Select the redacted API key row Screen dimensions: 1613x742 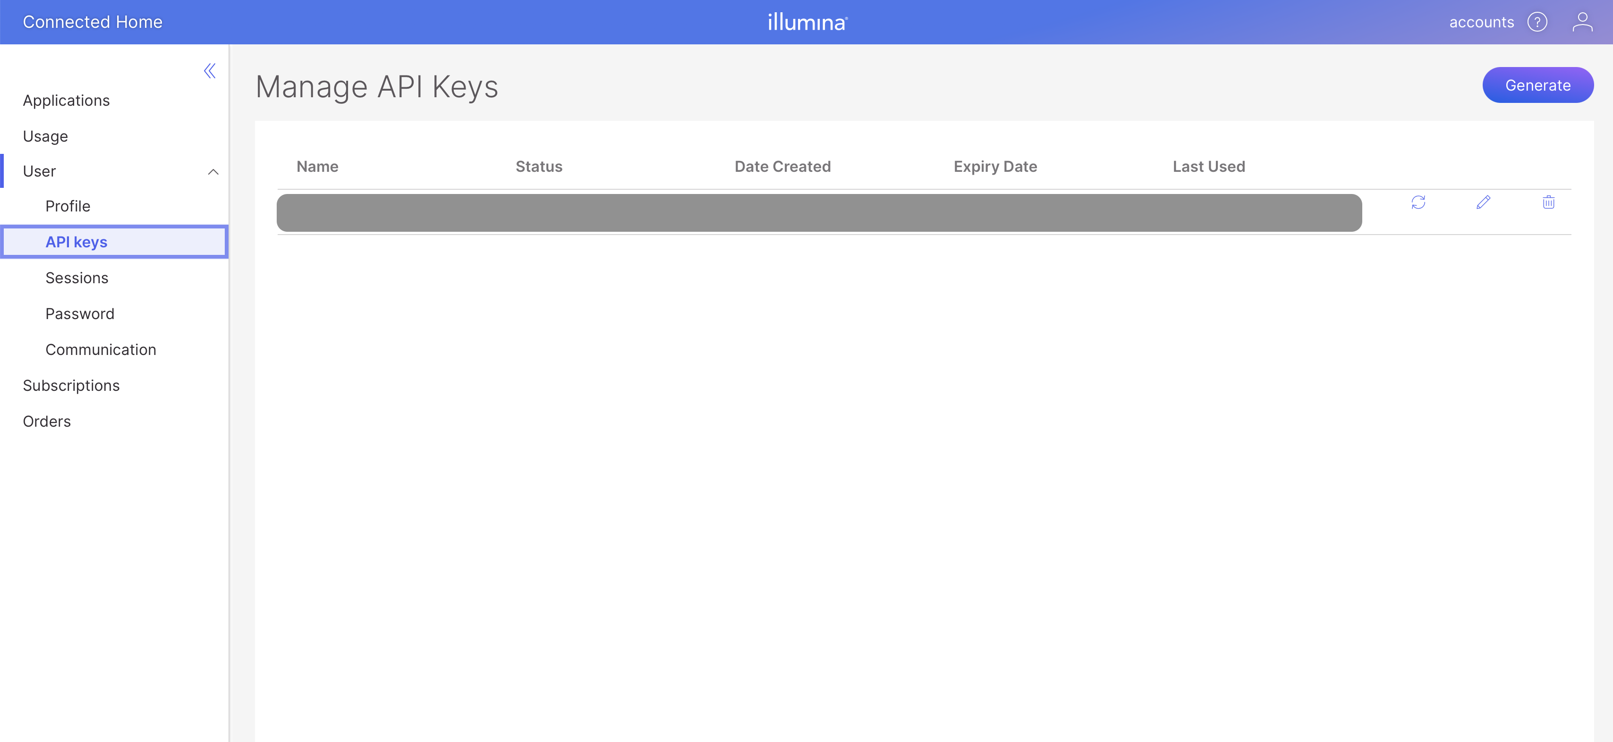819,213
